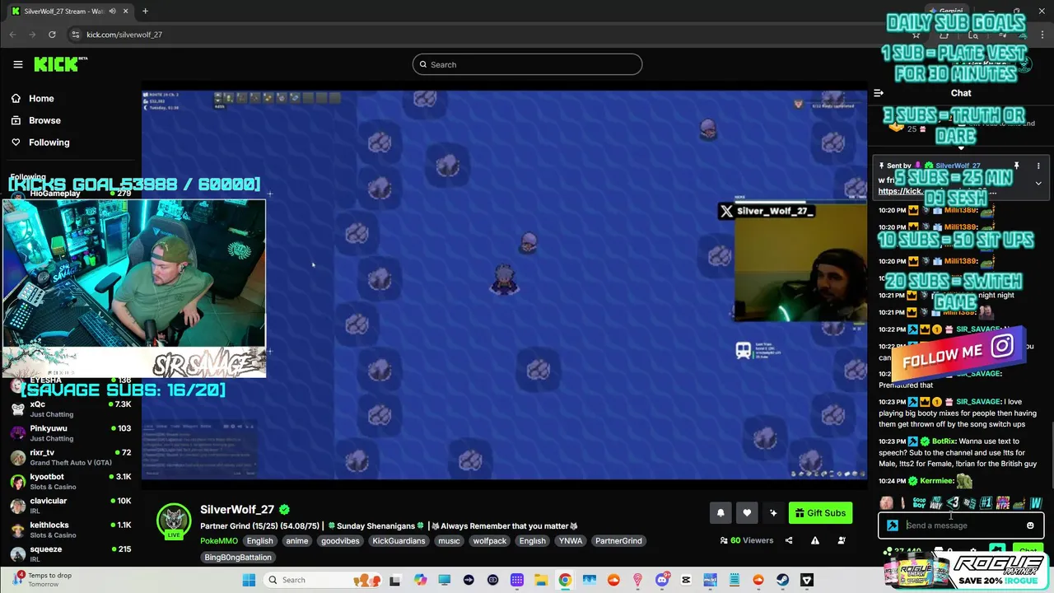Select the music tag
The width and height of the screenshot is (1054, 593).
[x=449, y=541]
